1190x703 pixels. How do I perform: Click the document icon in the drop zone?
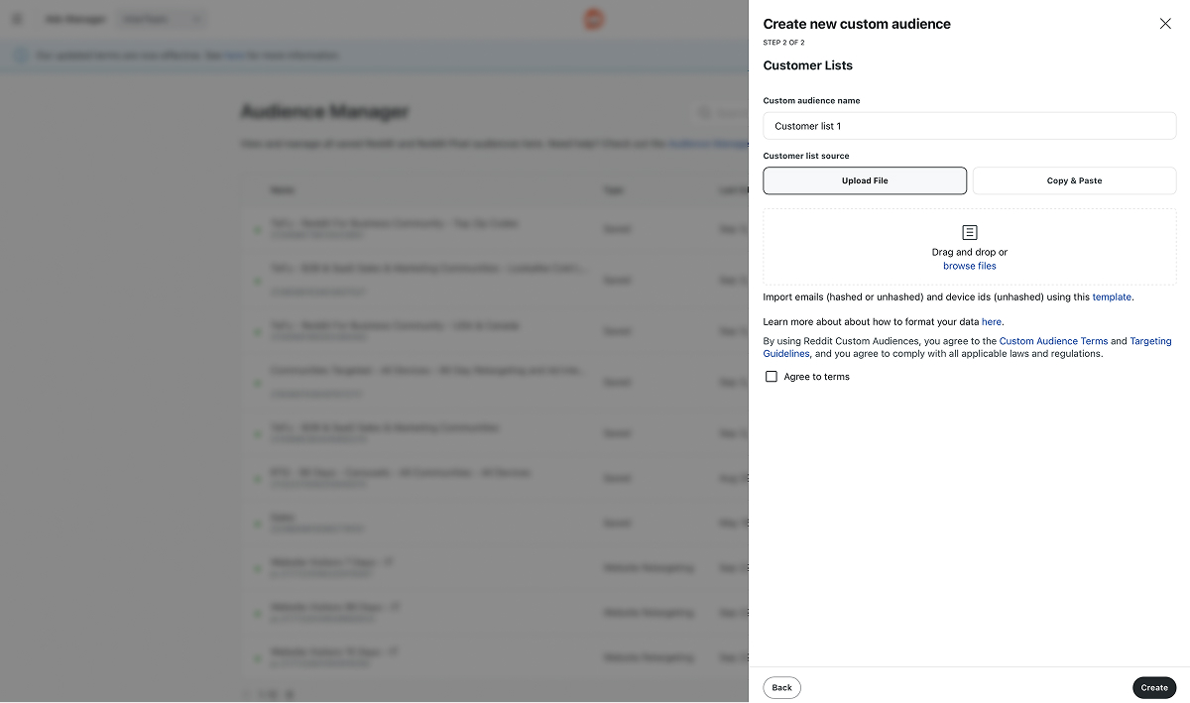click(x=970, y=232)
